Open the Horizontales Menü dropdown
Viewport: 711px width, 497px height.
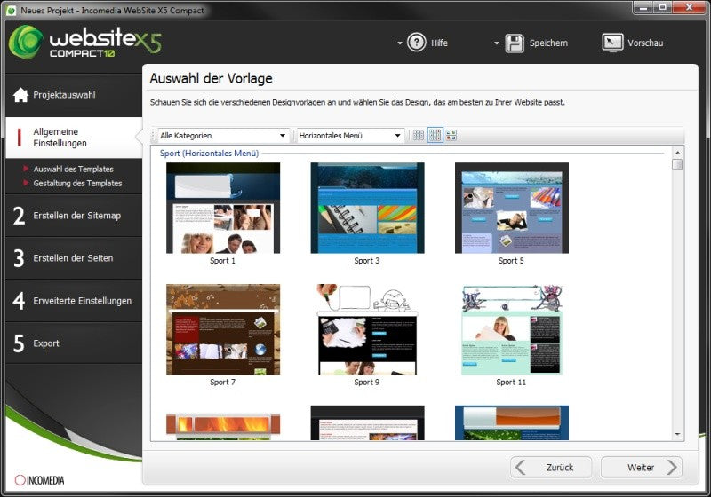pyautogui.click(x=349, y=135)
